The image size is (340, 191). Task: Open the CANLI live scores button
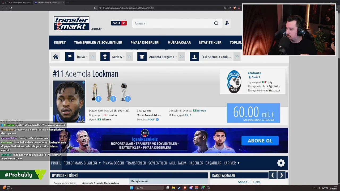point(119,23)
